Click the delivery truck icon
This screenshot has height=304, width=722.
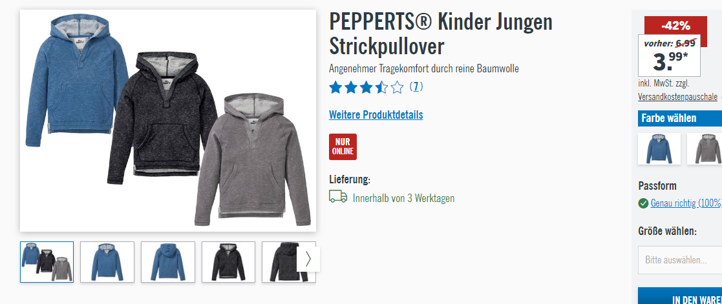click(x=338, y=197)
